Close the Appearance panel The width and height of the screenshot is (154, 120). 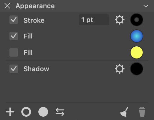(x=7, y=6)
